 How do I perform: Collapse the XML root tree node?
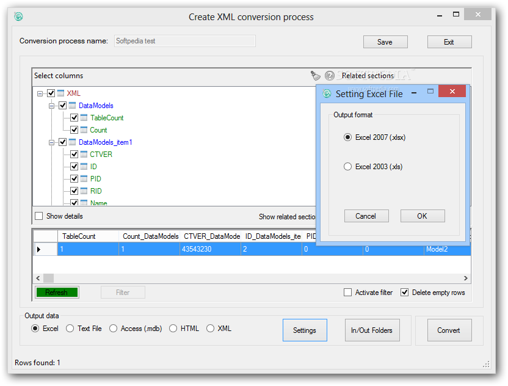[x=40, y=93]
